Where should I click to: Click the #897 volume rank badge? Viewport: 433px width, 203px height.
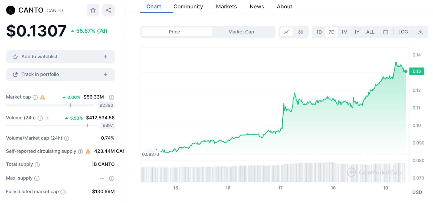coord(108,126)
